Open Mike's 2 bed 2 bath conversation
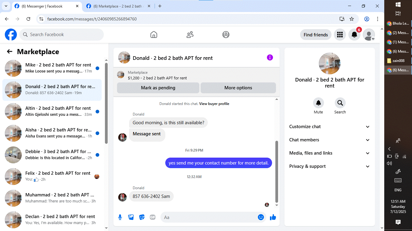This screenshot has height=231, width=412. pos(52,68)
